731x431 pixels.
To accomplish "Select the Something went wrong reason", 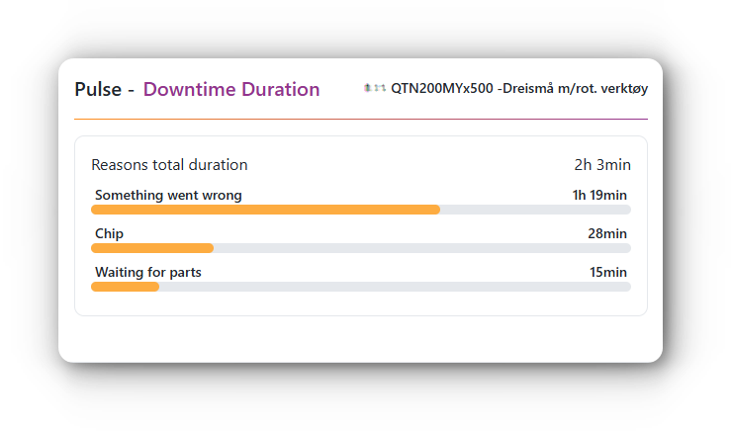I will pos(168,196).
